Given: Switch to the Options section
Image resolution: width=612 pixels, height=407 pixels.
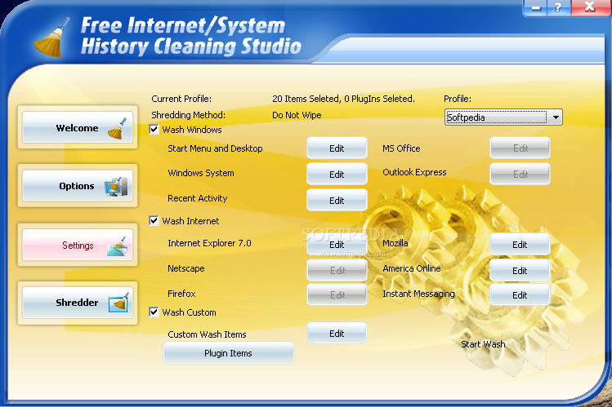Looking at the screenshot, I should coord(78,186).
